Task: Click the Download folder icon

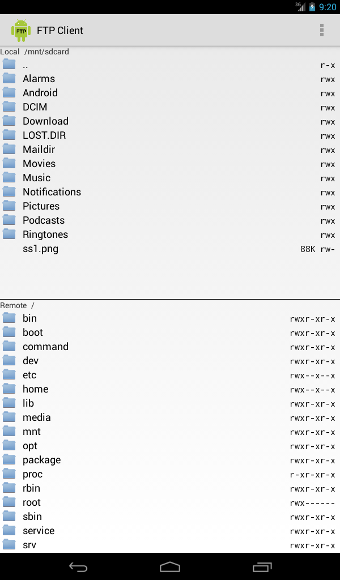Action: pos(9,121)
